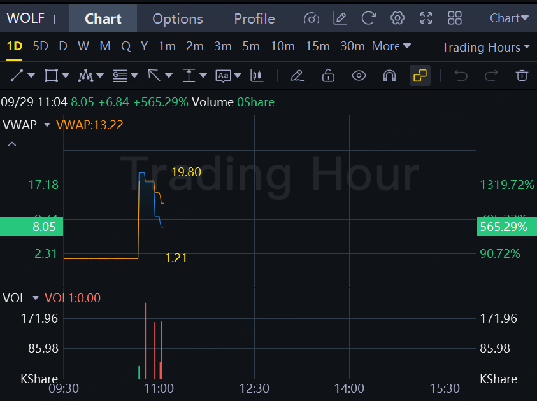Select the 5m interval
537x401 pixels.
click(251, 46)
